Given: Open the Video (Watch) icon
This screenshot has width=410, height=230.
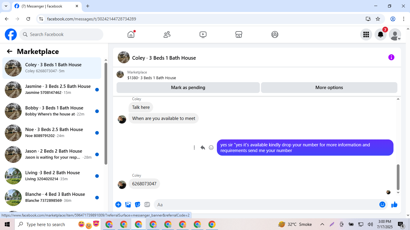Looking at the screenshot, I should tap(203, 34).
